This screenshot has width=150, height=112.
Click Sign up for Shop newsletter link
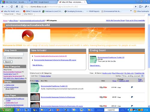[x=135, y=20]
